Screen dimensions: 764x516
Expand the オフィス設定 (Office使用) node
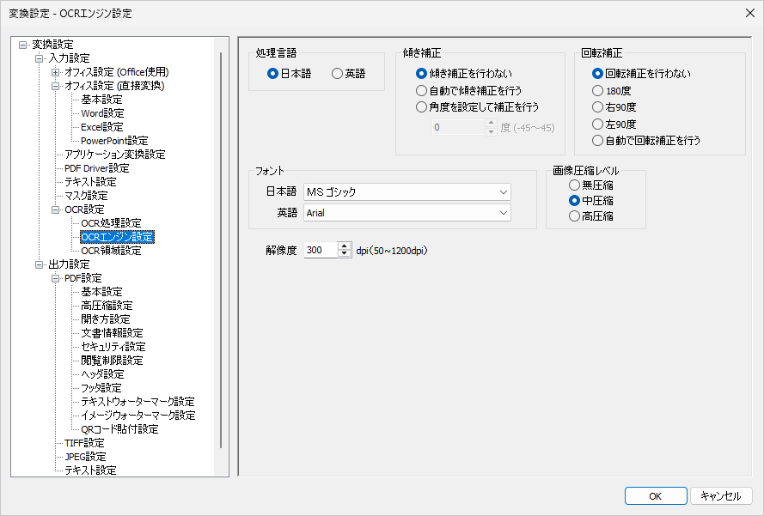tap(56, 72)
